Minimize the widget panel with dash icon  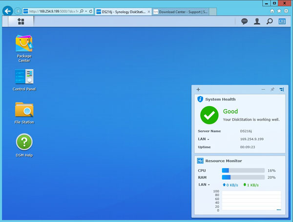click(x=263, y=89)
